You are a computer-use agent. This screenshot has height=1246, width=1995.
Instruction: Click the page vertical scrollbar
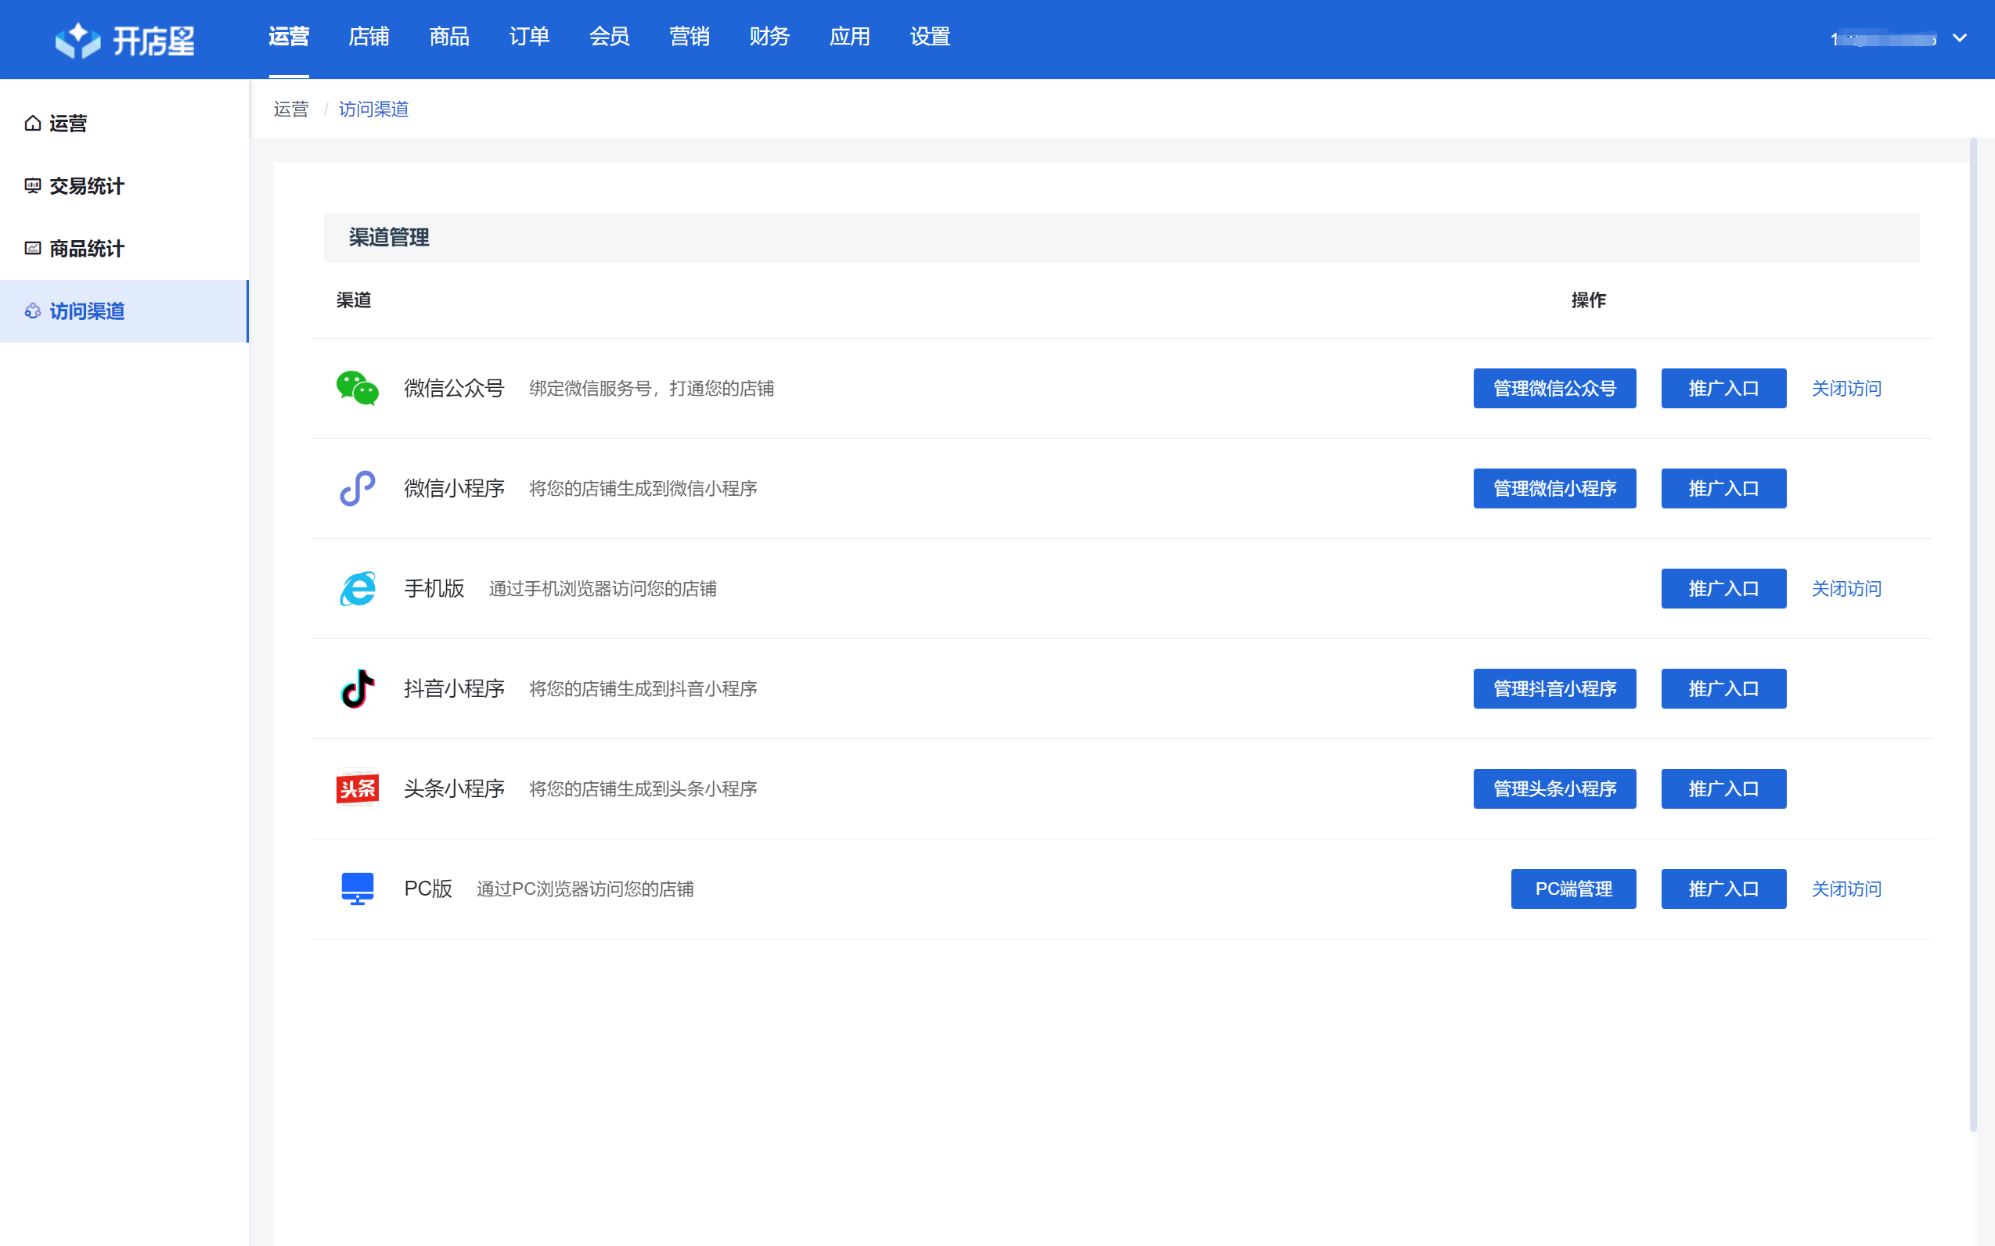coord(1974,634)
